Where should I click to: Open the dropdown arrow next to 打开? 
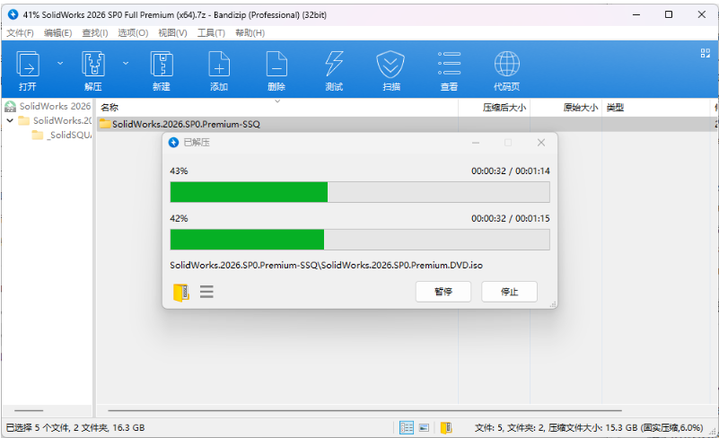point(60,64)
